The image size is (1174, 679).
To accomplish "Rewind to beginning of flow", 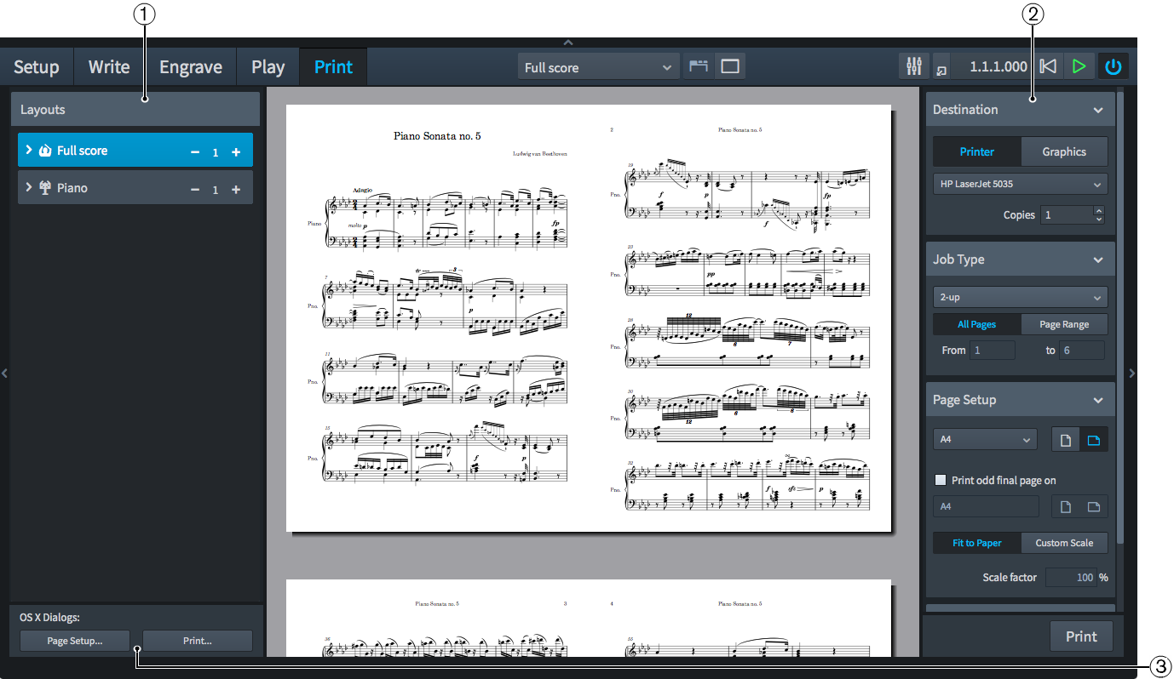I will (1049, 66).
